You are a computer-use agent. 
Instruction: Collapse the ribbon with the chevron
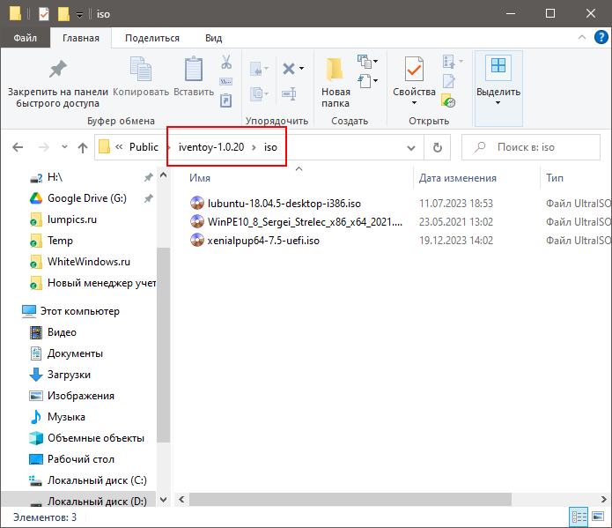582,37
